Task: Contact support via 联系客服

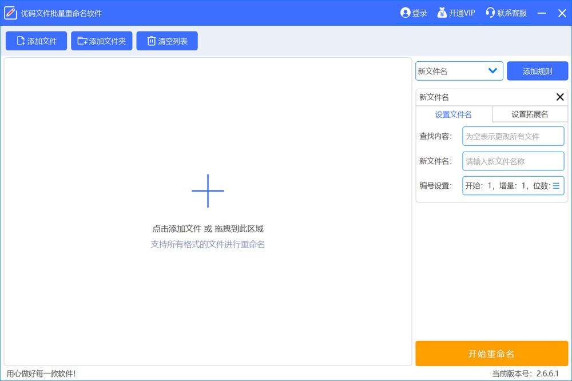Action: pos(506,13)
